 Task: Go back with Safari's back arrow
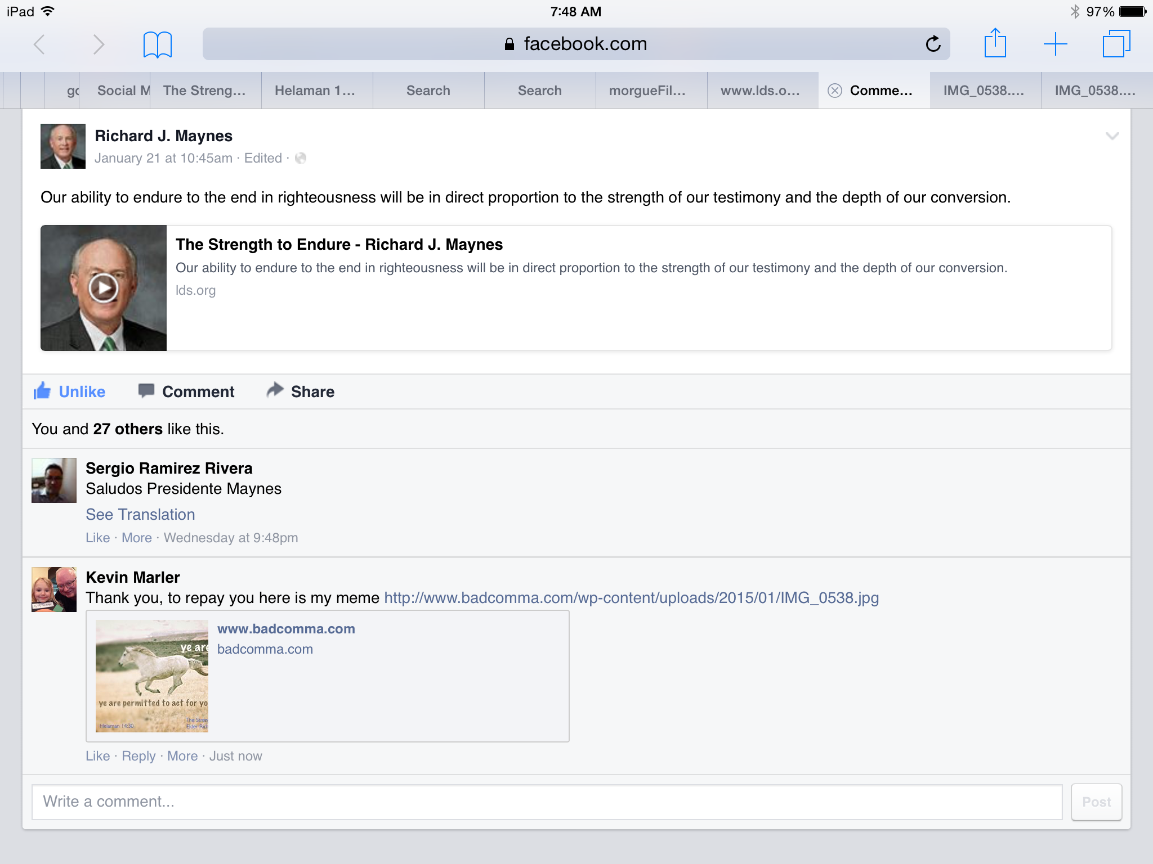[x=39, y=44]
